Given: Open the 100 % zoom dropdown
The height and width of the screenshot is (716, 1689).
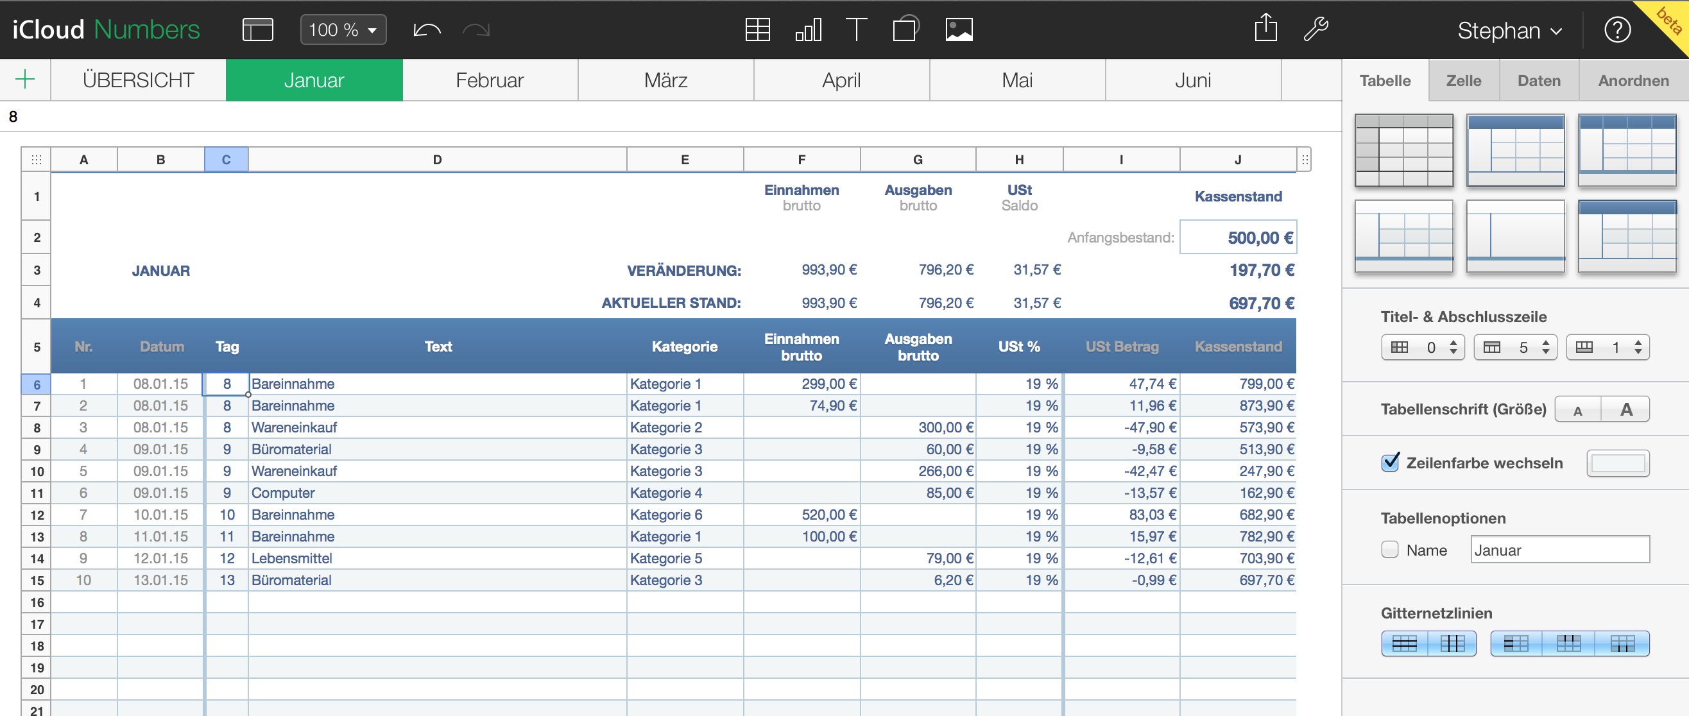Looking at the screenshot, I should click(x=343, y=30).
